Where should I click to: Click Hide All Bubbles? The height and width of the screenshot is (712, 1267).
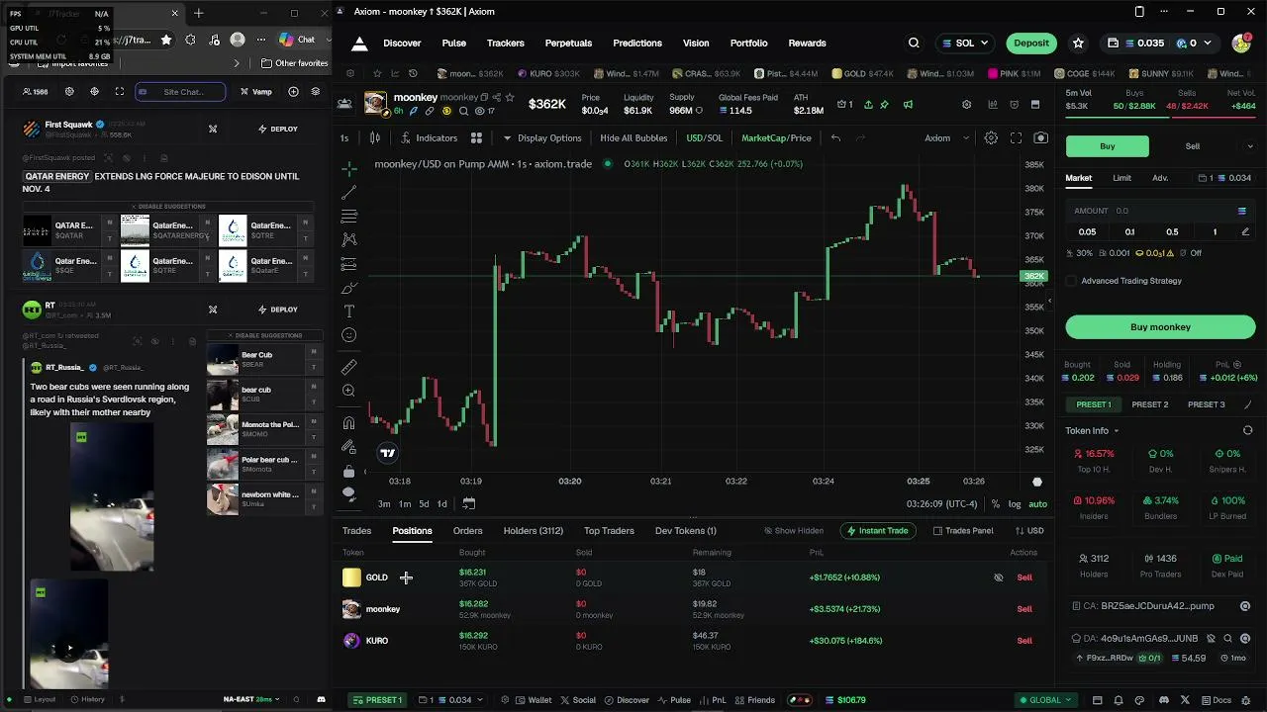[633, 138]
